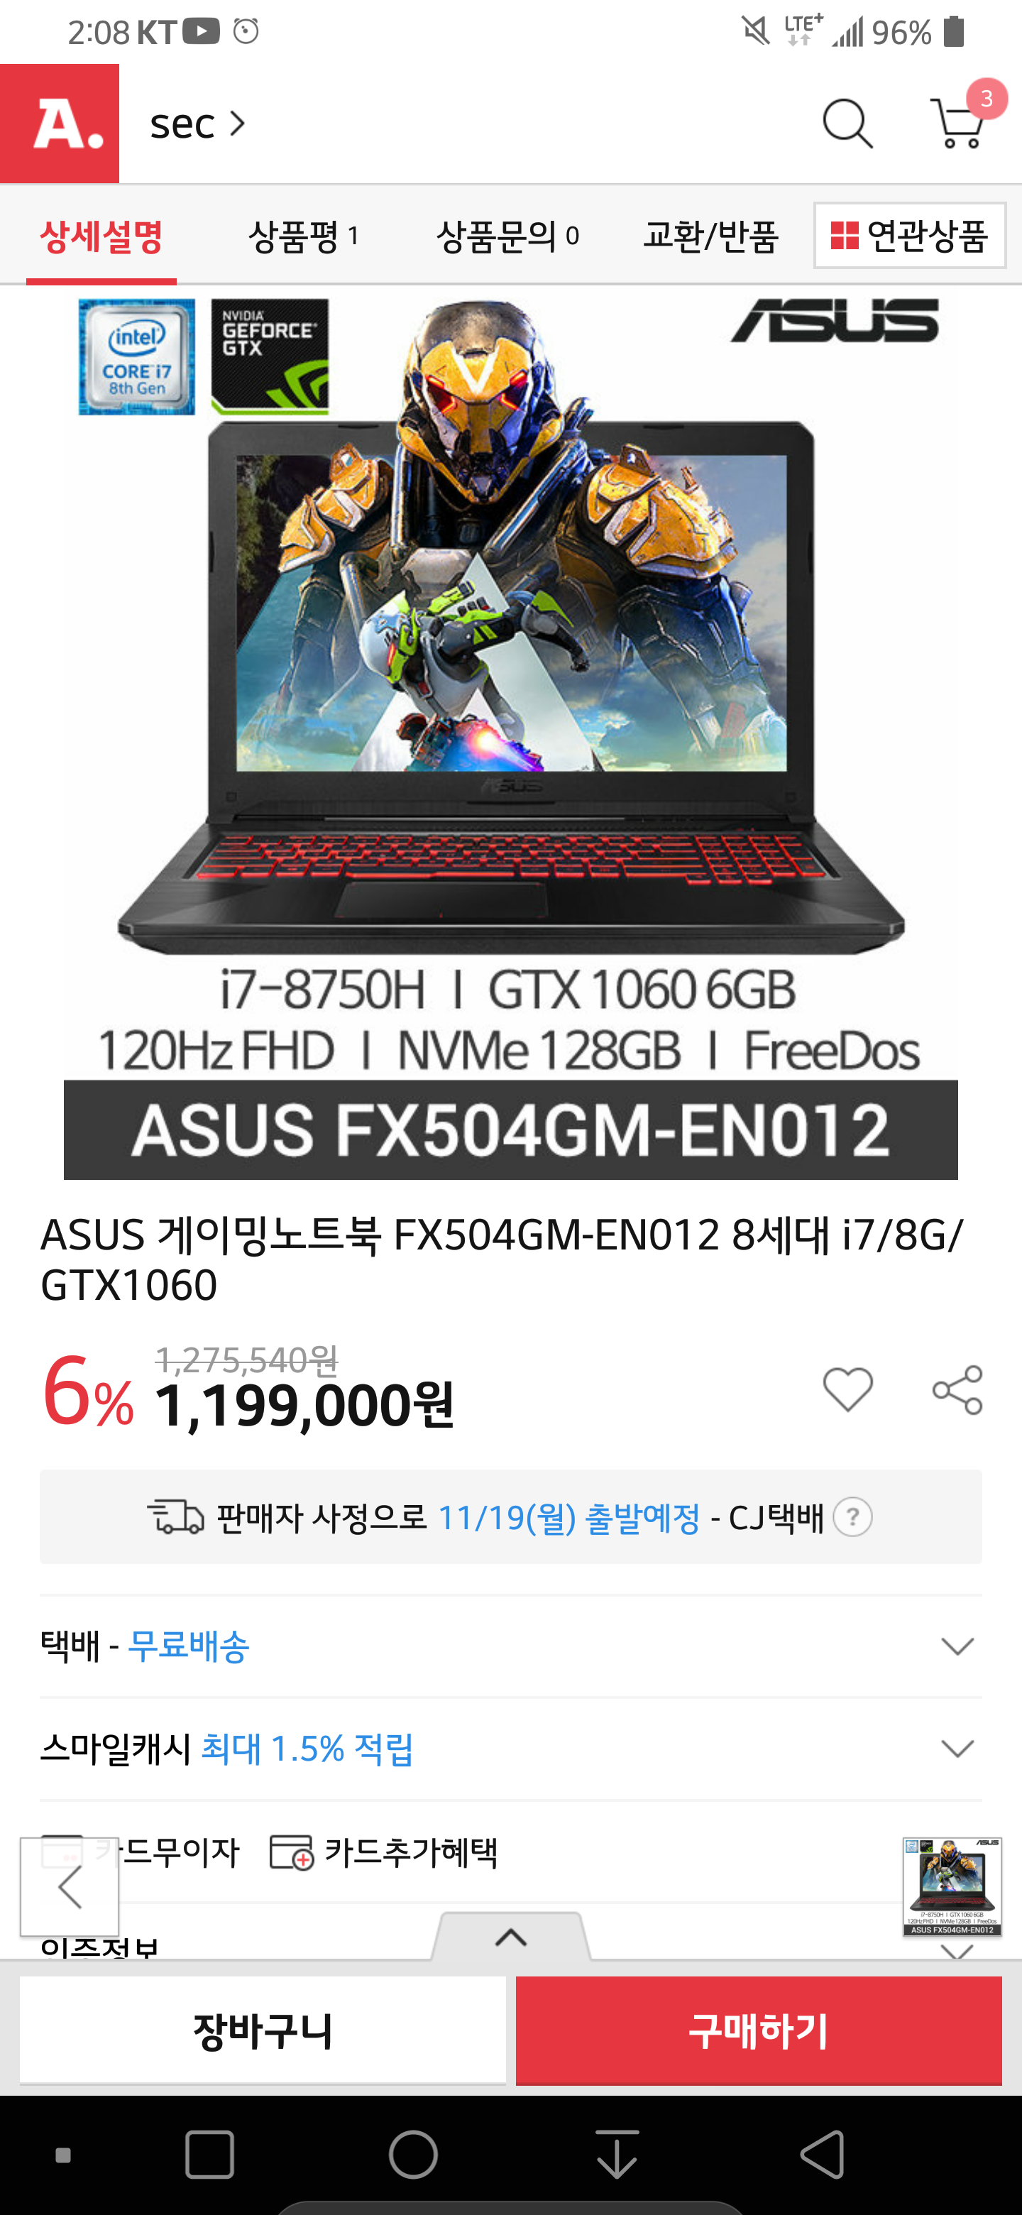Open the search magnifier icon

click(x=847, y=124)
